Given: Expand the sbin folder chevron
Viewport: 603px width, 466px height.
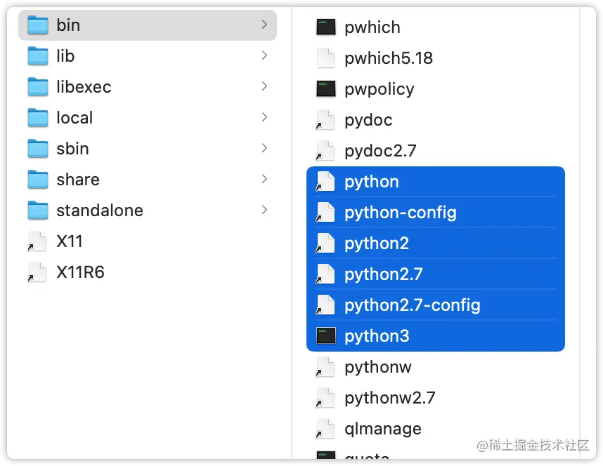Looking at the screenshot, I should [x=265, y=148].
